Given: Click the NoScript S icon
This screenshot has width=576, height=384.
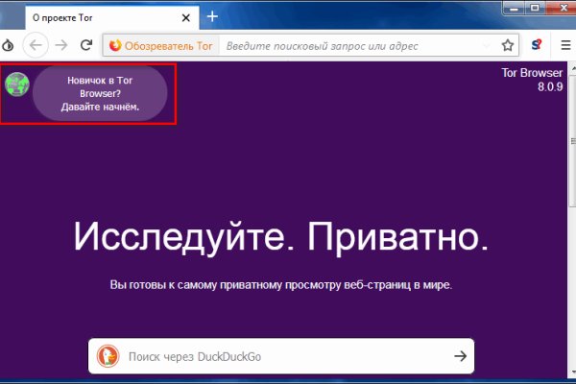Looking at the screenshot, I should 539,45.
